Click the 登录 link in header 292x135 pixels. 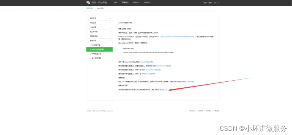point(205,2)
